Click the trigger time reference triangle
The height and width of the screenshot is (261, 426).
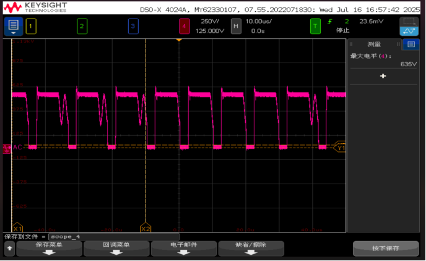[x=179, y=40]
